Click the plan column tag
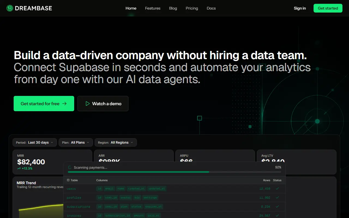Image resolution: width=349 pixels, height=218 pixels. (x=124, y=207)
